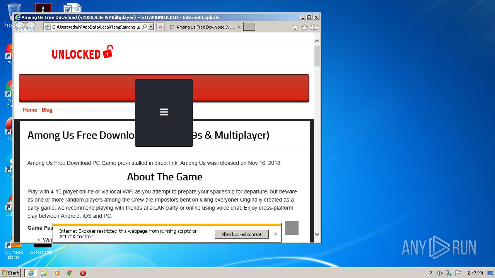Click the search magnifier in the address bar
The height and width of the screenshot is (278, 495).
(145, 27)
